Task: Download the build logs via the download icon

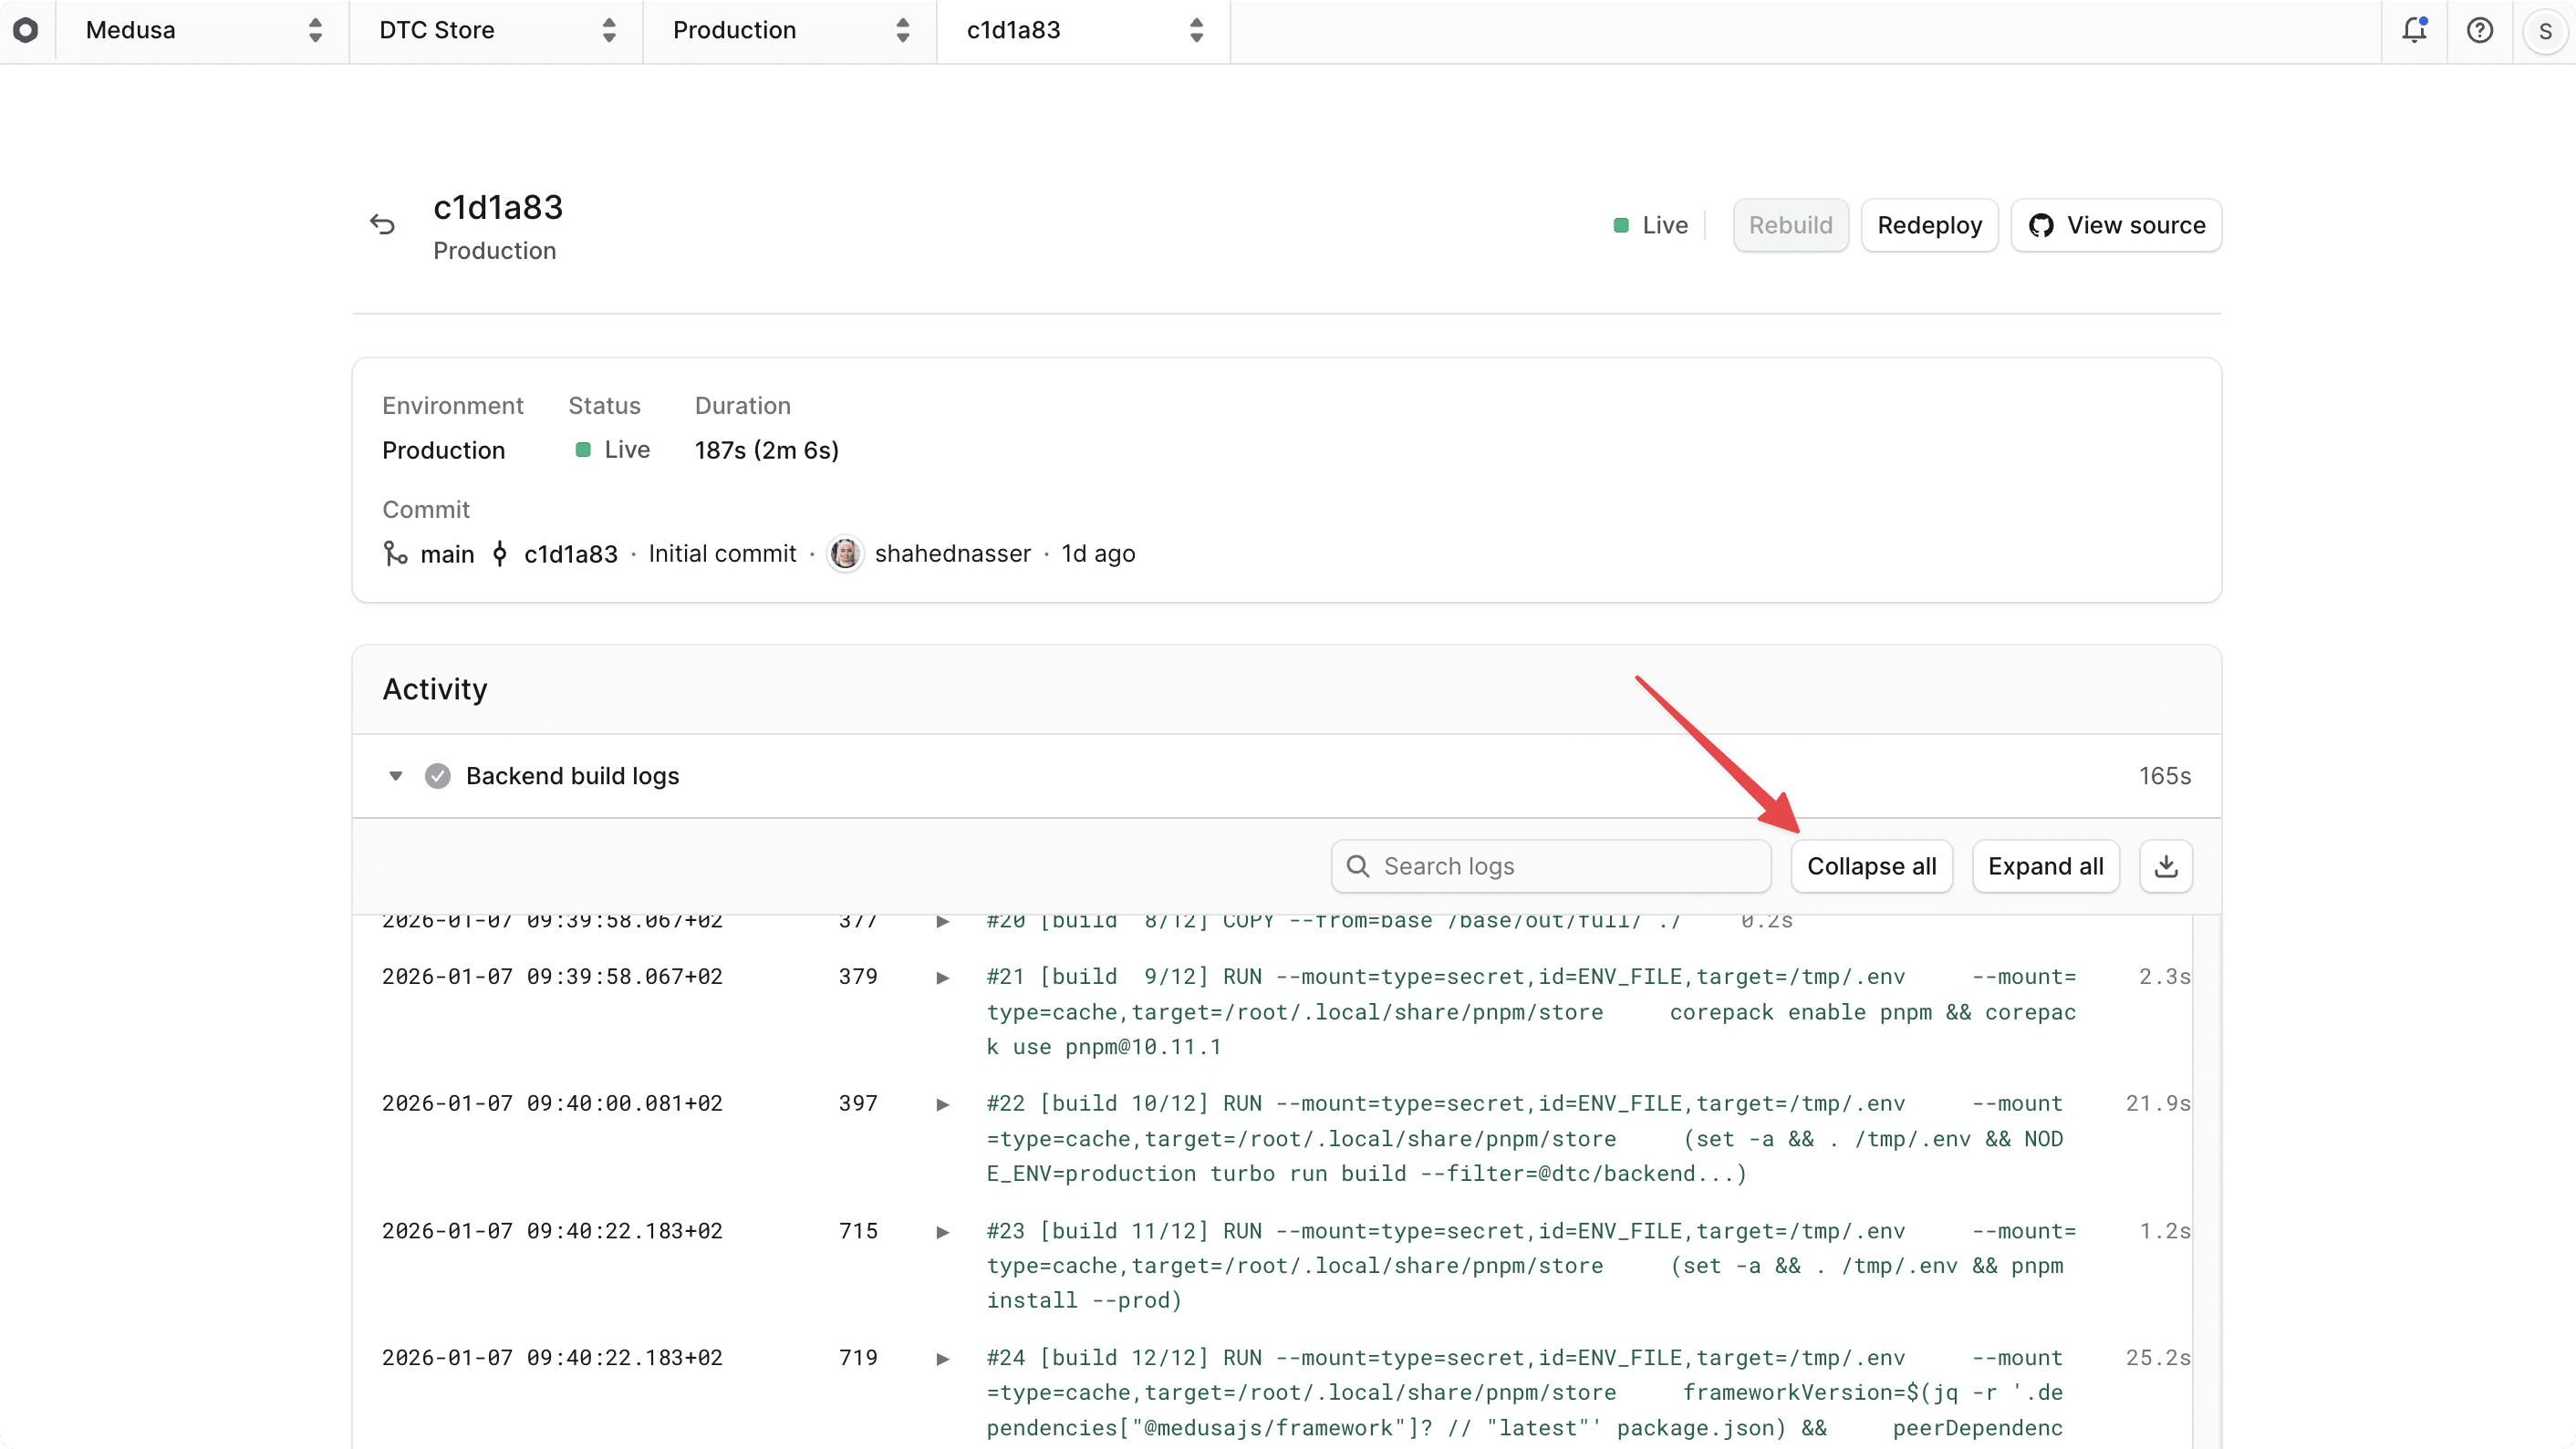Action: click(2166, 866)
